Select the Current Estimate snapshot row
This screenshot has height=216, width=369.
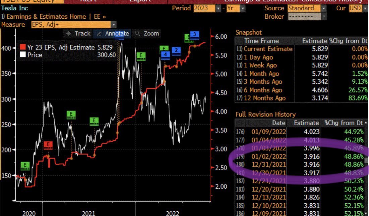tap(302, 49)
